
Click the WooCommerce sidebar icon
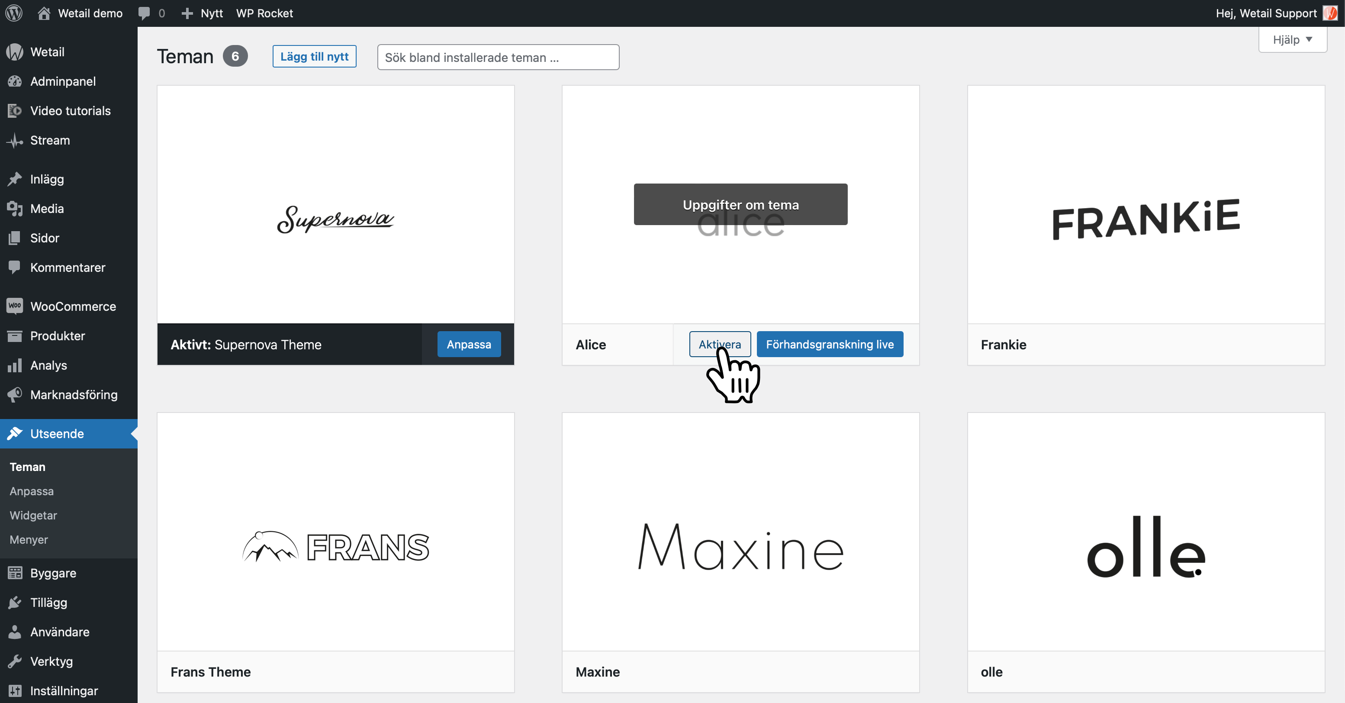[x=14, y=306]
